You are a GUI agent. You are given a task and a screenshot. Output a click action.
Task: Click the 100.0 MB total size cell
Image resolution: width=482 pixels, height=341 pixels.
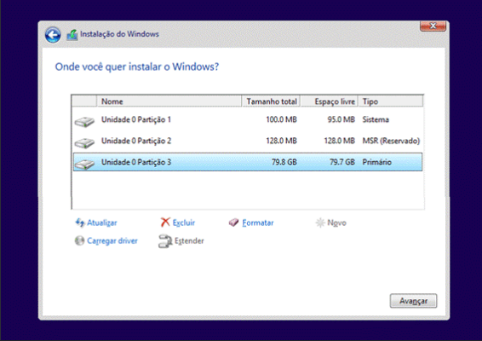[282, 119]
